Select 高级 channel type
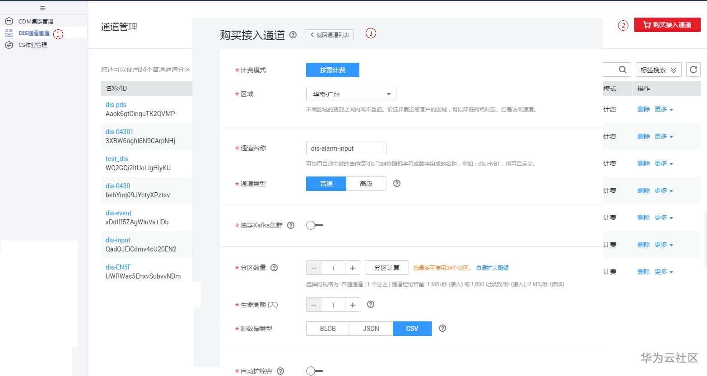The image size is (707, 376). click(x=366, y=184)
